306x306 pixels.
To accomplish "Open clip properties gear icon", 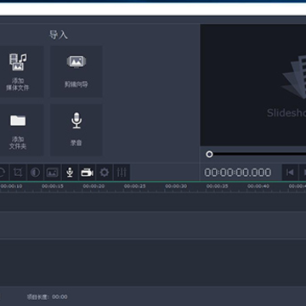I will [x=105, y=173].
